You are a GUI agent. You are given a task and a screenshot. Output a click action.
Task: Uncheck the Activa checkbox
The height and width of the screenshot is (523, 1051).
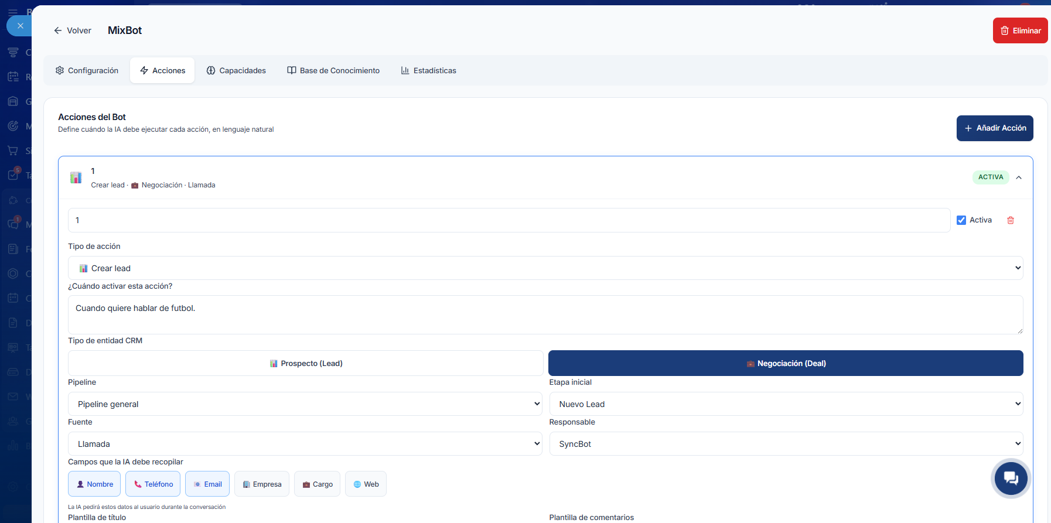(961, 220)
